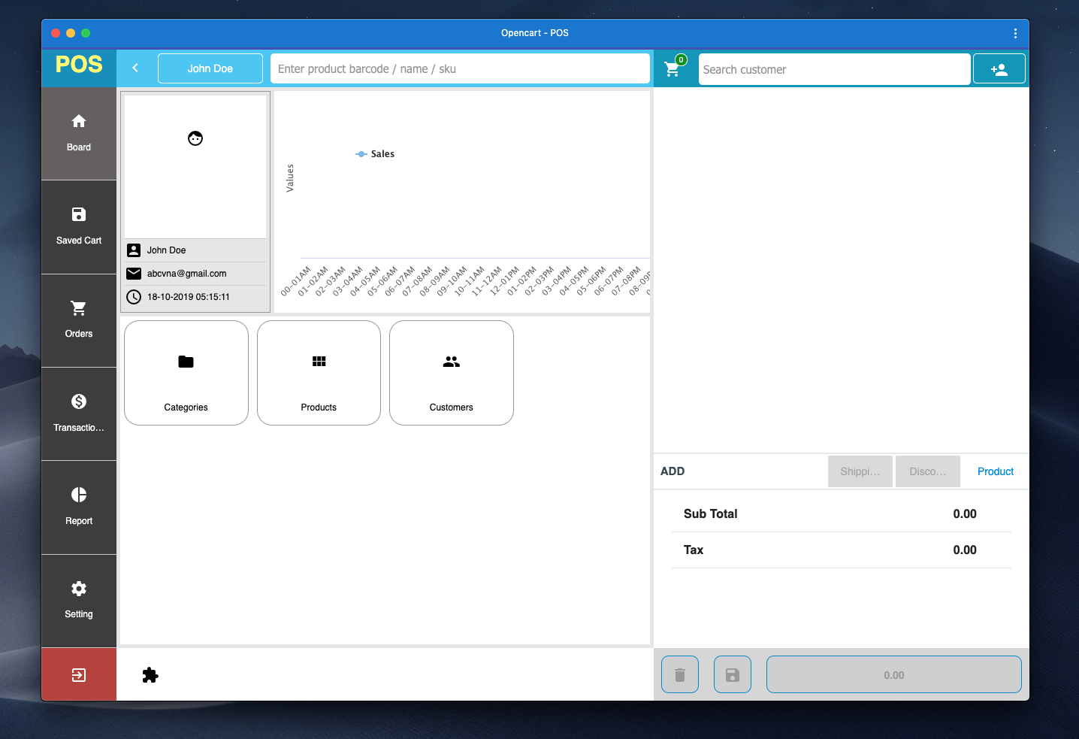
Task: Open the Categories tile
Action: tap(186, 373)
